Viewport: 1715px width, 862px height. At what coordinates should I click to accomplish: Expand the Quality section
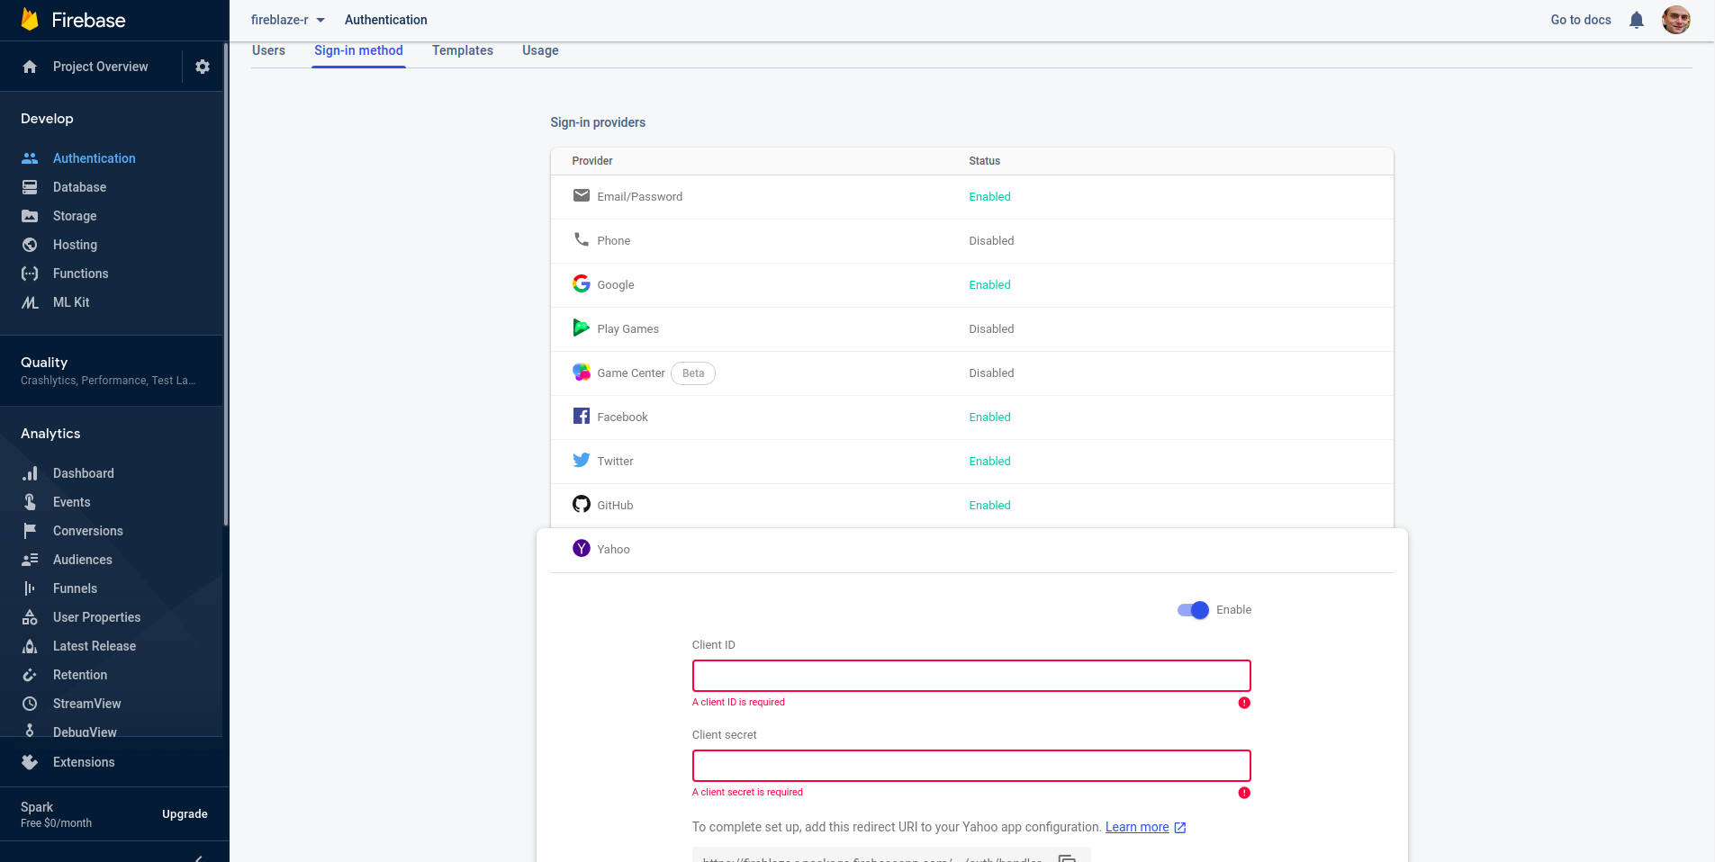click(x=112, y=370)
